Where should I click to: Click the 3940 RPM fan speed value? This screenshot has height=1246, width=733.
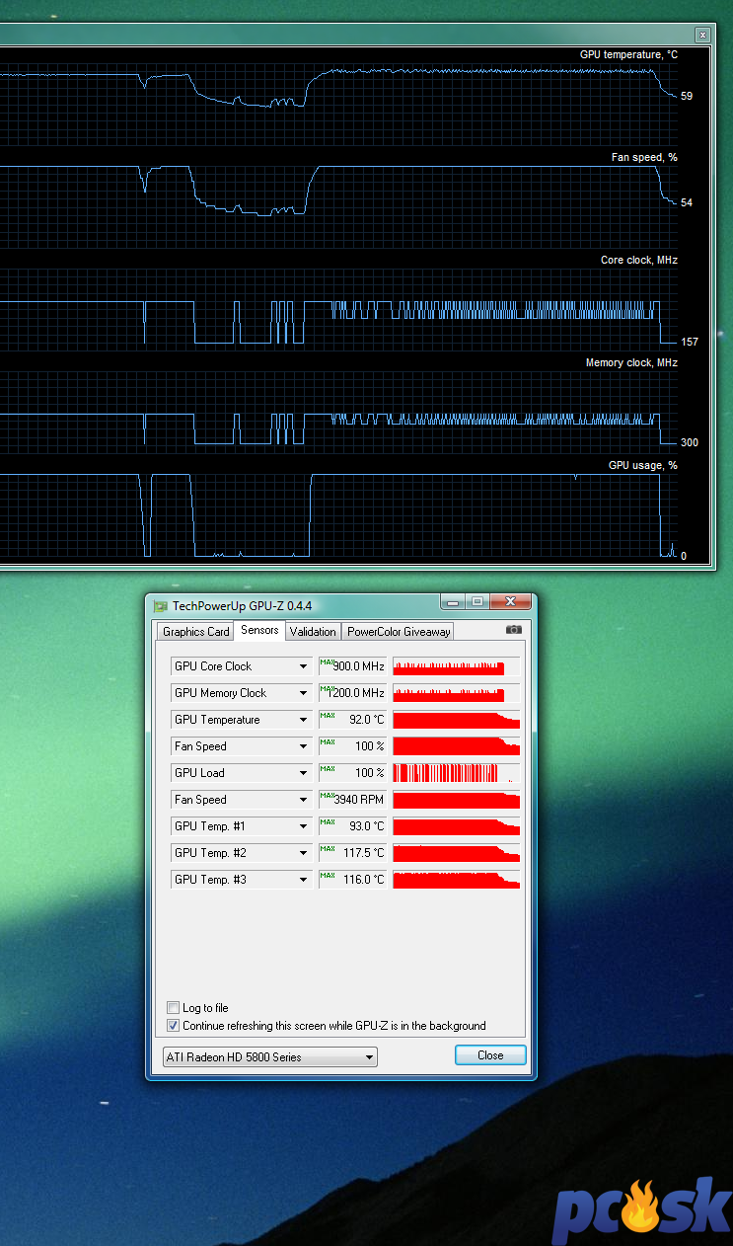coord(352,800)
